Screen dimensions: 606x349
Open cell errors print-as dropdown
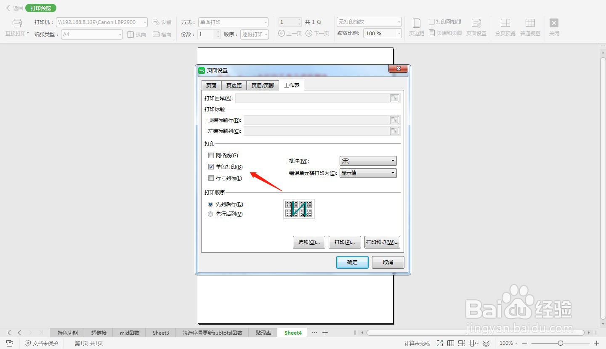[368, 173]
